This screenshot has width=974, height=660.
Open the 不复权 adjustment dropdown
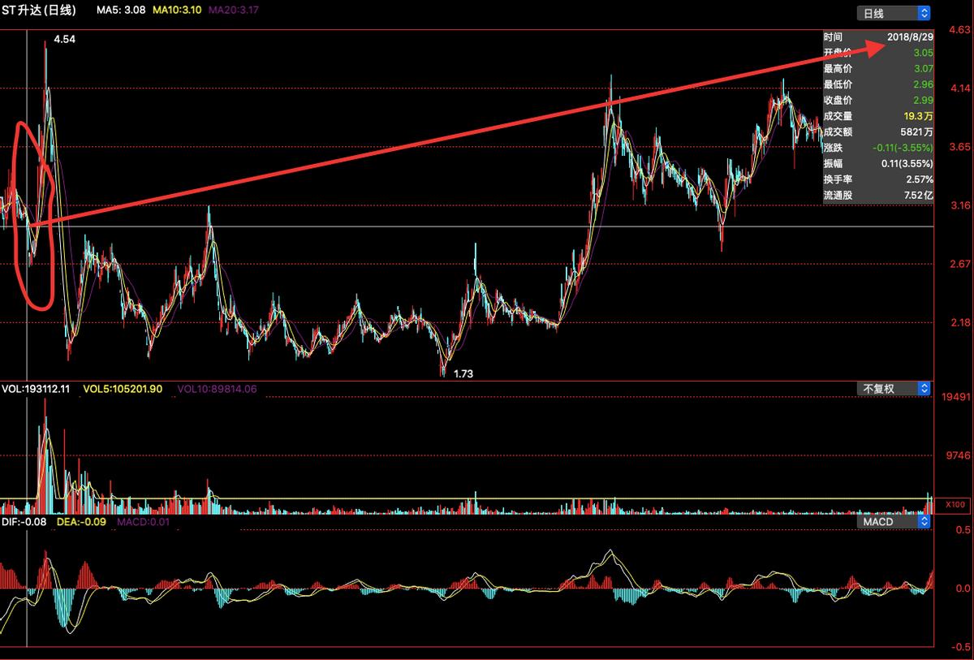[x=894, y=389]
